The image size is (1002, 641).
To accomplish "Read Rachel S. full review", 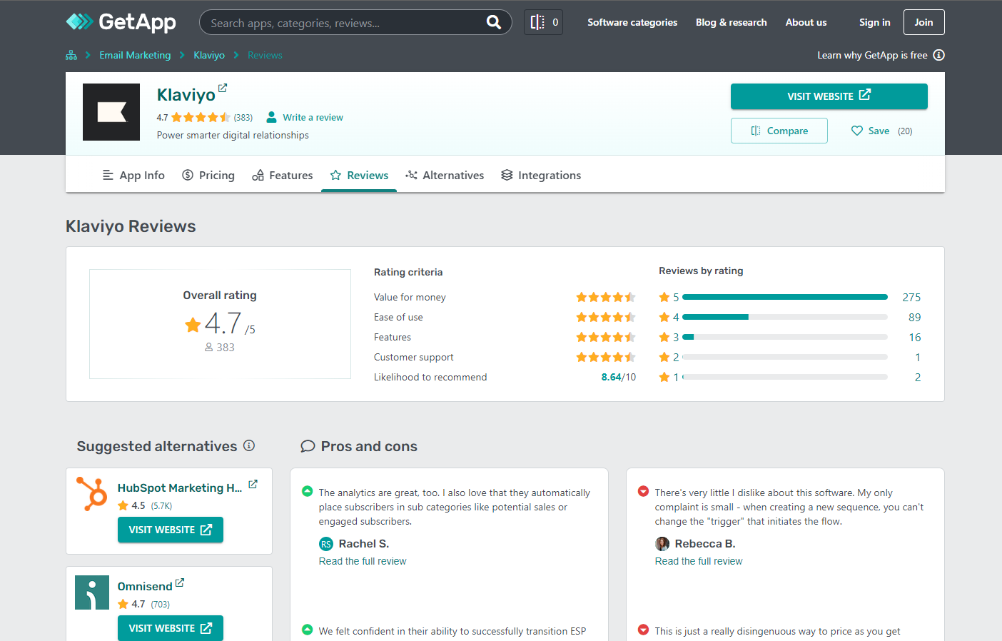I will pyautogui.click(x=363, y=561).
